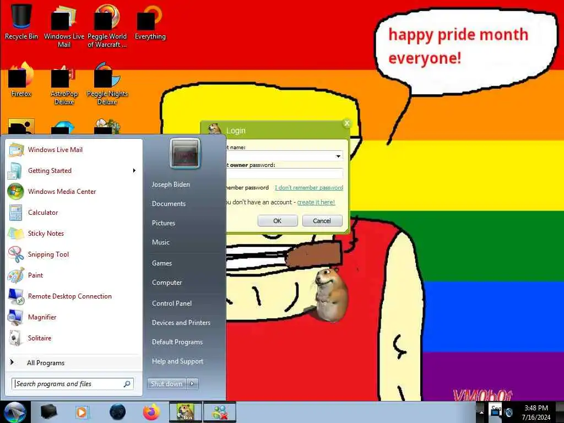The width and height of the screenshot is (564, 423).
Task: Open the Windows Live Mail desktop shortcut
Action: (x=64, y=25)
